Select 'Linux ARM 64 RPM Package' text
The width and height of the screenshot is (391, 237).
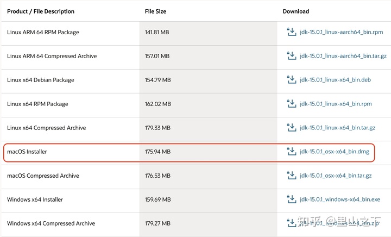pyautogui.click(x=43, y=32)
